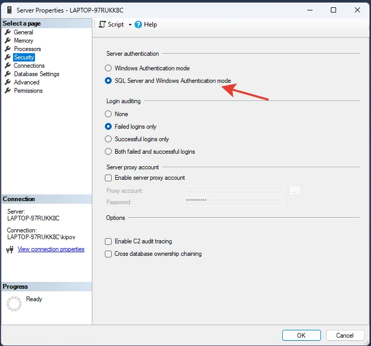
Task: Click wrench icon next to Connections
Action: pyautogui.click(x=8, y=66)
